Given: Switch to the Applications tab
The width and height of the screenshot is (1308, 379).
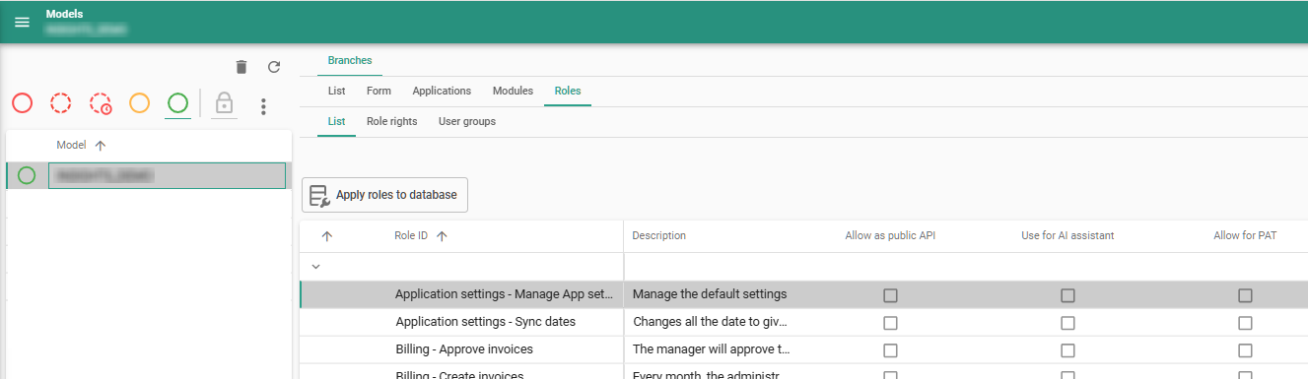Looking at the screenshot, I should [x=442, y=91].
